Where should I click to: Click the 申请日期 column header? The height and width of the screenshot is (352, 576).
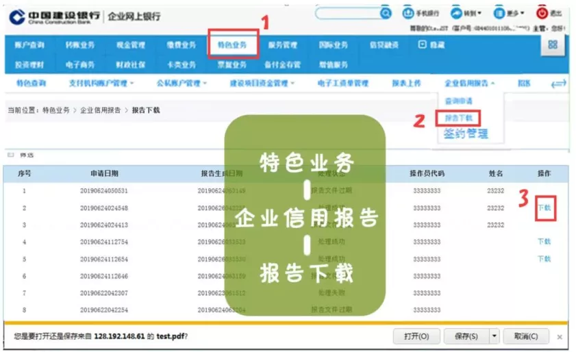[x=104, y=173]
